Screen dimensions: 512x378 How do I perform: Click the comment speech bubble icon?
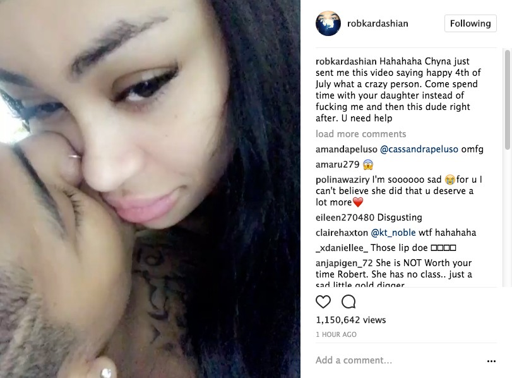(348, 302)
